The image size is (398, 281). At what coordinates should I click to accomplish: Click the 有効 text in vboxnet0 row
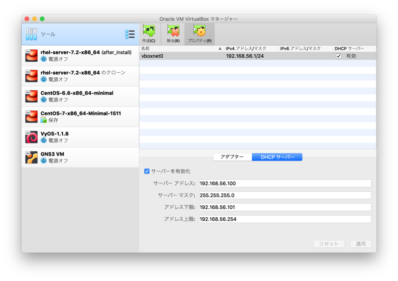pyautogui.click(x=351, y=56)
